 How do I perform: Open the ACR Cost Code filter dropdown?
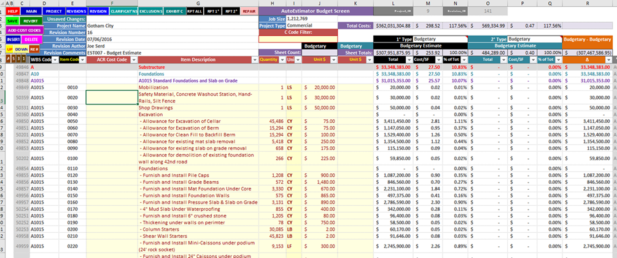pos(134,60)
